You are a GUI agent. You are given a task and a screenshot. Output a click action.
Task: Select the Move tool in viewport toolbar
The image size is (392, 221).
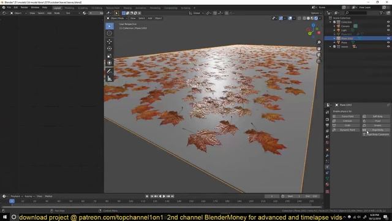[110, 41]
